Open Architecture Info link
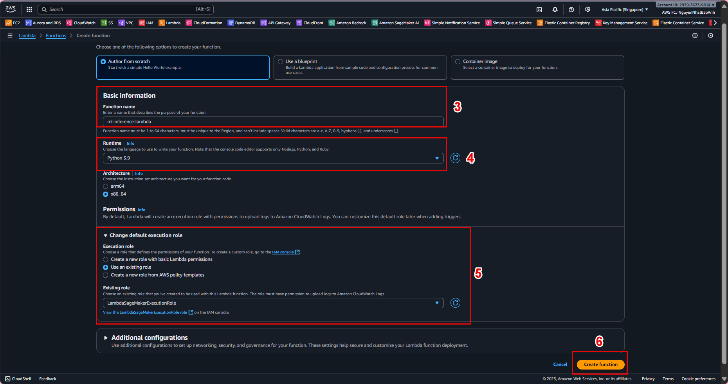The image size is (728, 384). pyautogui.click(x=139, y=174)
